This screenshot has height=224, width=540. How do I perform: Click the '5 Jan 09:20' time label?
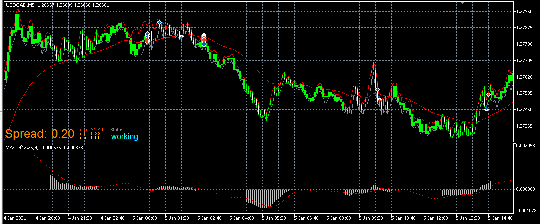(x=372, y=218)
